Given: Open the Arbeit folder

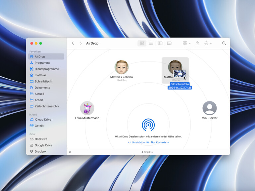Looking at the screenshot, I should coord(46,100).
